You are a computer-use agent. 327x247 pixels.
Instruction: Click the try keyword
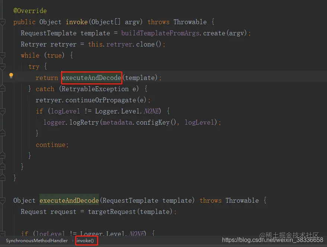click(34, 67)
